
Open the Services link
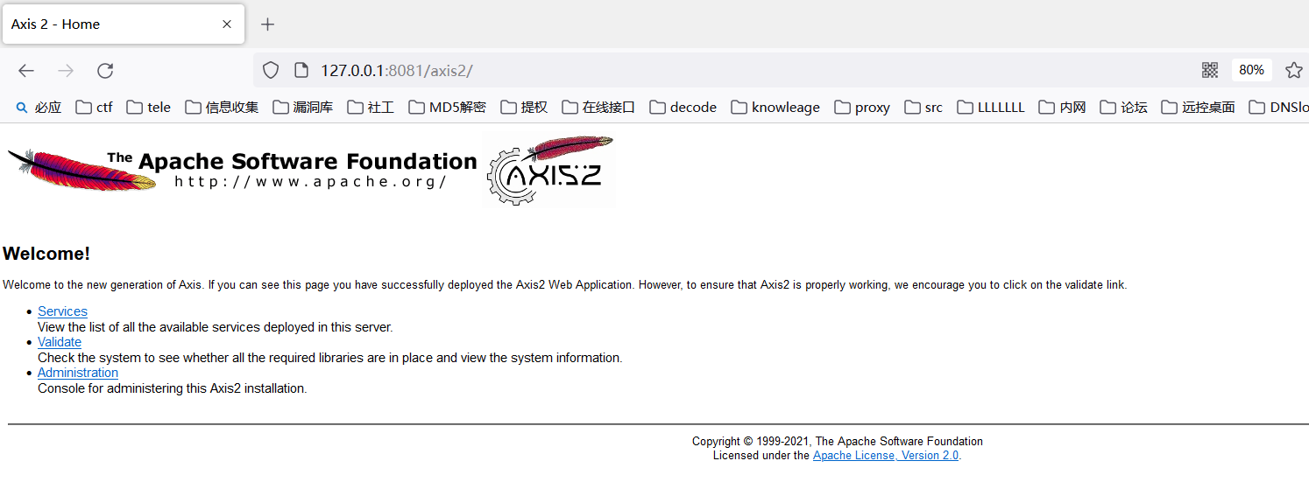click(62, 311)
